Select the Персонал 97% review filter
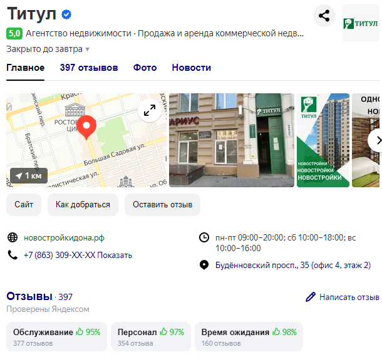Screen dimensions: 382x357 point(151,337)
